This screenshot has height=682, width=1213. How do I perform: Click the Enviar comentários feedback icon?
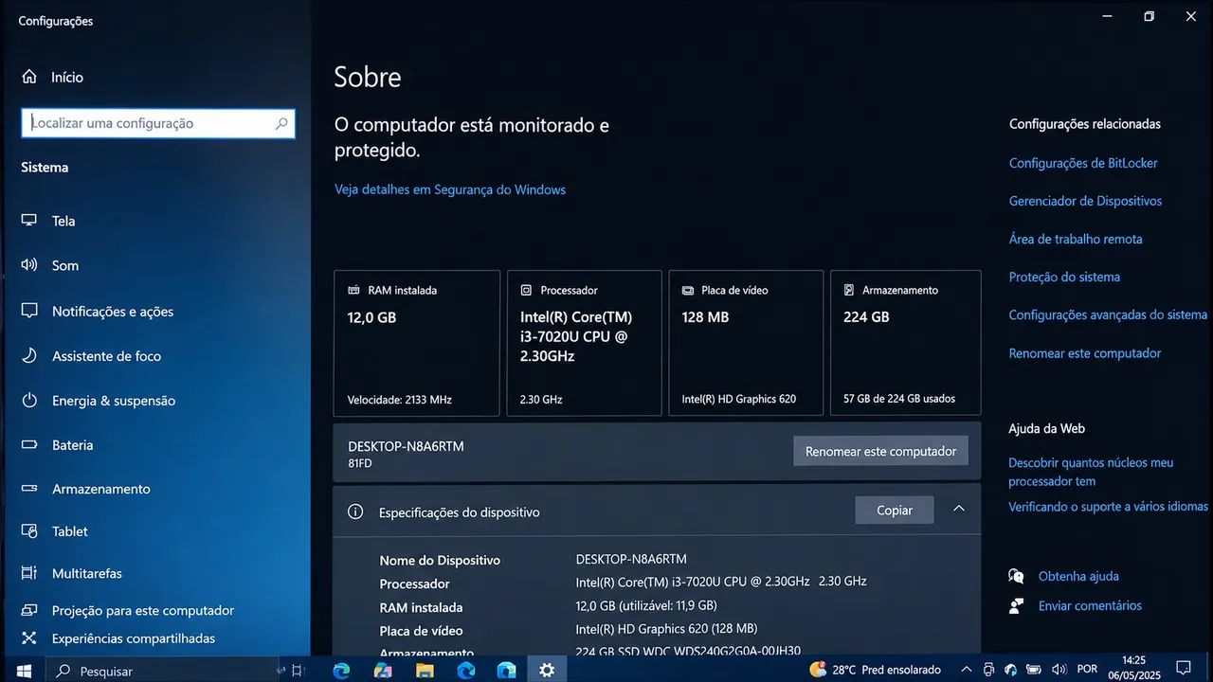click(1017, 605)
